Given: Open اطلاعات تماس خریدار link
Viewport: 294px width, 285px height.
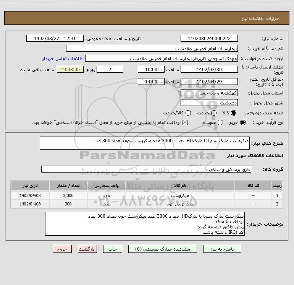Looking at the screenshot, I should [63, 59].
